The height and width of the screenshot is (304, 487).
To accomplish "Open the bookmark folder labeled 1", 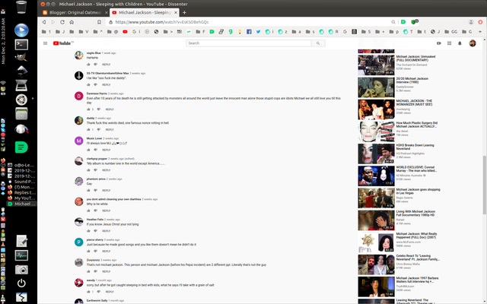I will (46, 32).
